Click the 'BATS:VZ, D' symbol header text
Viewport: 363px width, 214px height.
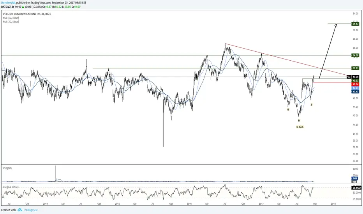point(7,7)
